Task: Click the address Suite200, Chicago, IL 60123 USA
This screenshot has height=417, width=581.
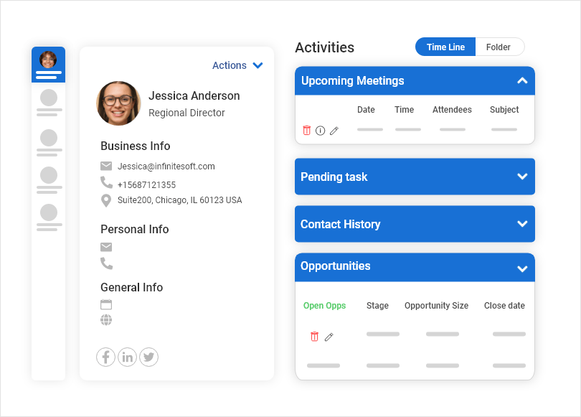Action: pyautogui.click(x=180, y=200)
